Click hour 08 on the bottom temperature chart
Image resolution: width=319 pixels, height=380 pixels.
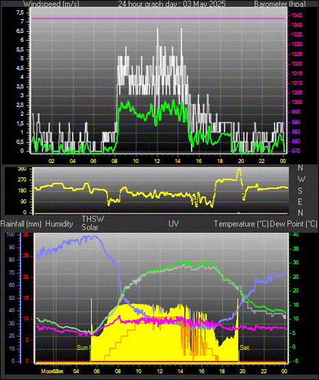point(118,371)
